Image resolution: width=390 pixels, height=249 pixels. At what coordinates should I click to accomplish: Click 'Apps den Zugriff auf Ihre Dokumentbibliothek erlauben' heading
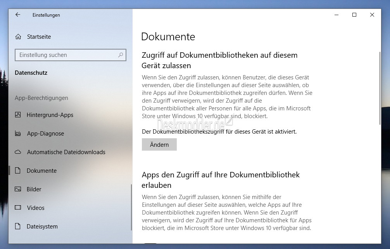pos(221,180)
